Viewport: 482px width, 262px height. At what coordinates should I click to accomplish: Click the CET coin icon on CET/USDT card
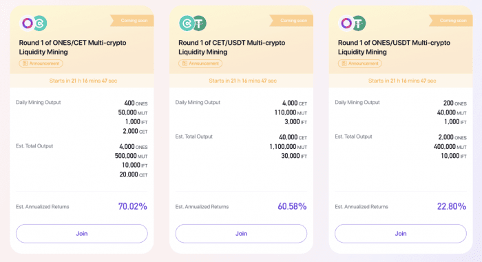(x=187, y=23)
